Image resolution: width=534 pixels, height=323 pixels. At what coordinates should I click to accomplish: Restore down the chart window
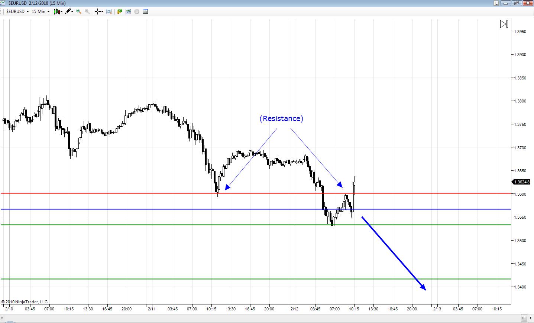[517, 3]
